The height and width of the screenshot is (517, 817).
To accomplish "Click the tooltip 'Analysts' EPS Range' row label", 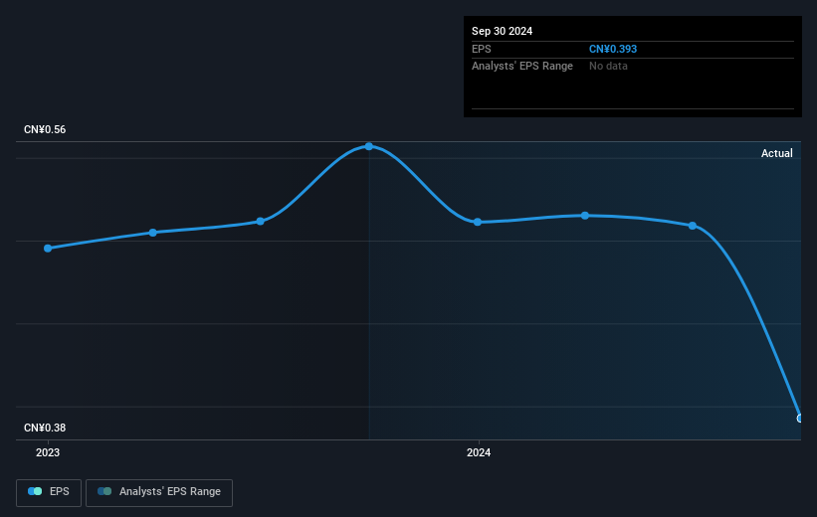I will click(522, 67).
